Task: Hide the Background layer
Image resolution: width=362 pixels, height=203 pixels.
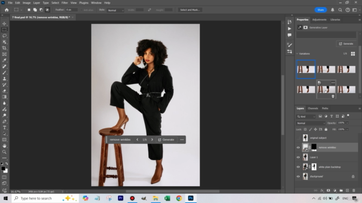Action: 298,176
